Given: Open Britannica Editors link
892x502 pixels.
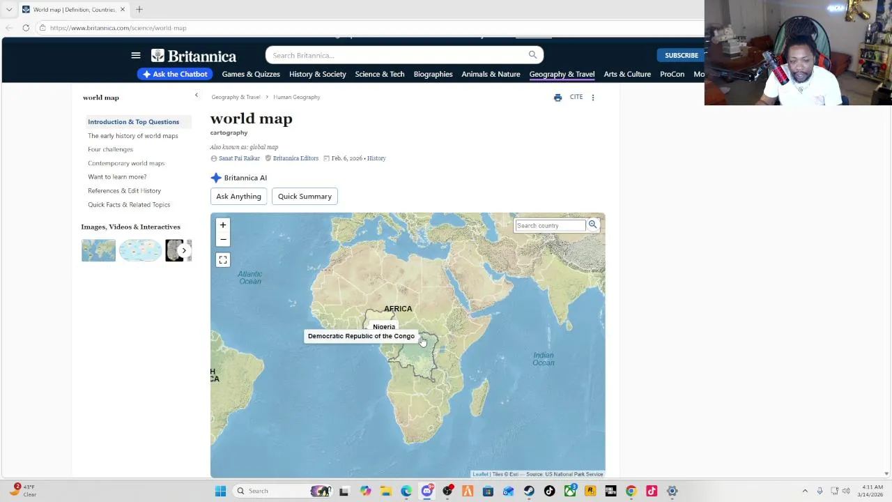Looking at the screenshot, I should tap(295, 158).
